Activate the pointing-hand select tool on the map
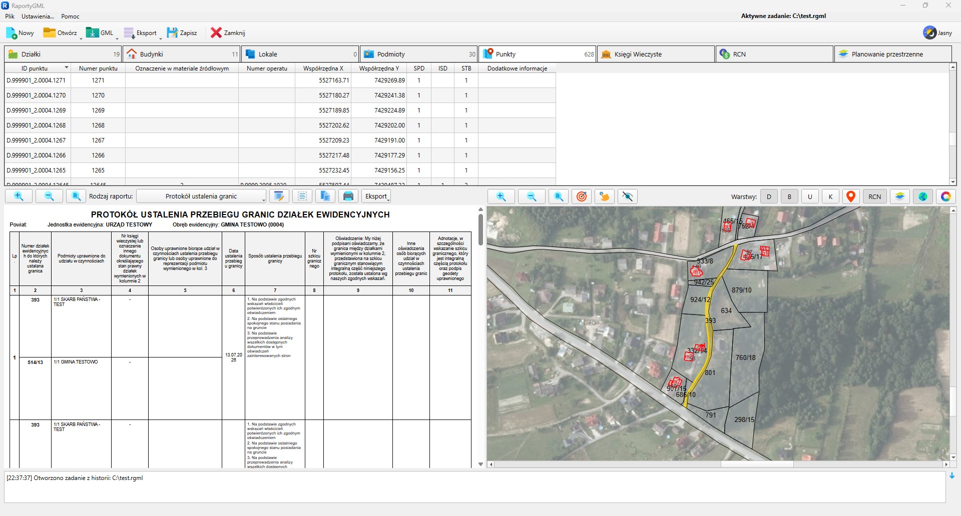Screen dimensions: 961x516 605,196
